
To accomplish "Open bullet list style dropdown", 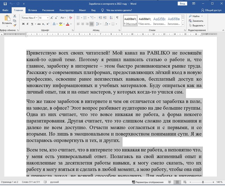I will click(x=82, y=18).
